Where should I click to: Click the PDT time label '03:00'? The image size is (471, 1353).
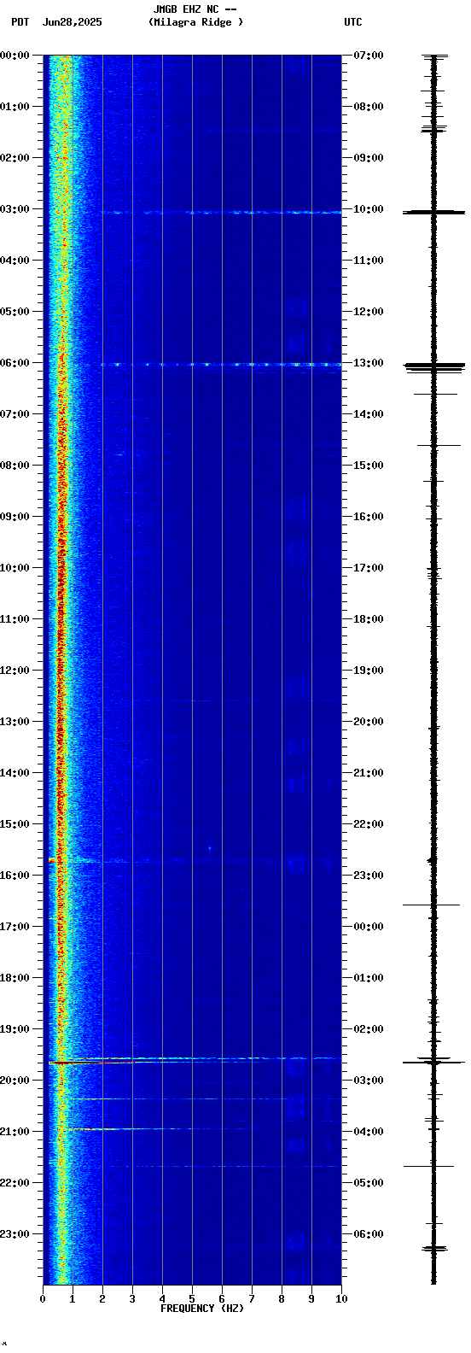click(15, 209)
